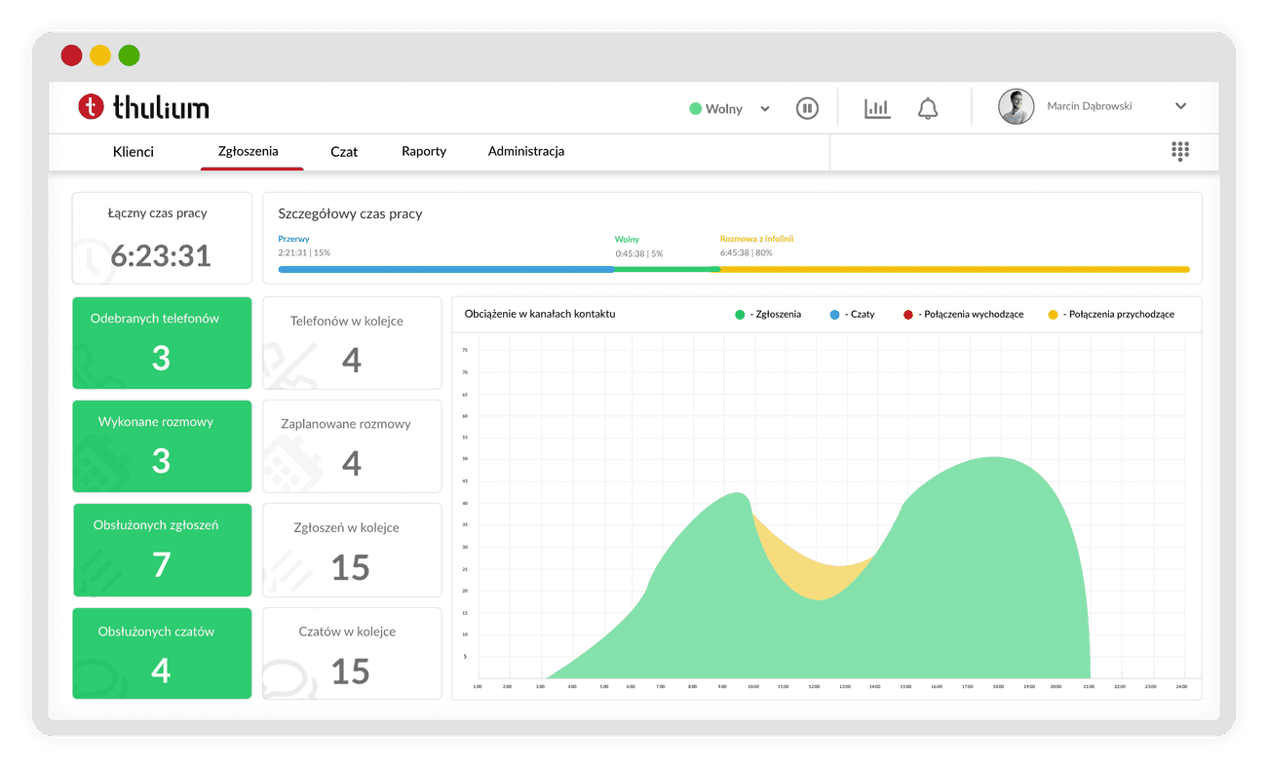Click the Obciążenie w kanałach kontaktu title
This screenshot has height=768, width=1267.
tap(540, 314)
